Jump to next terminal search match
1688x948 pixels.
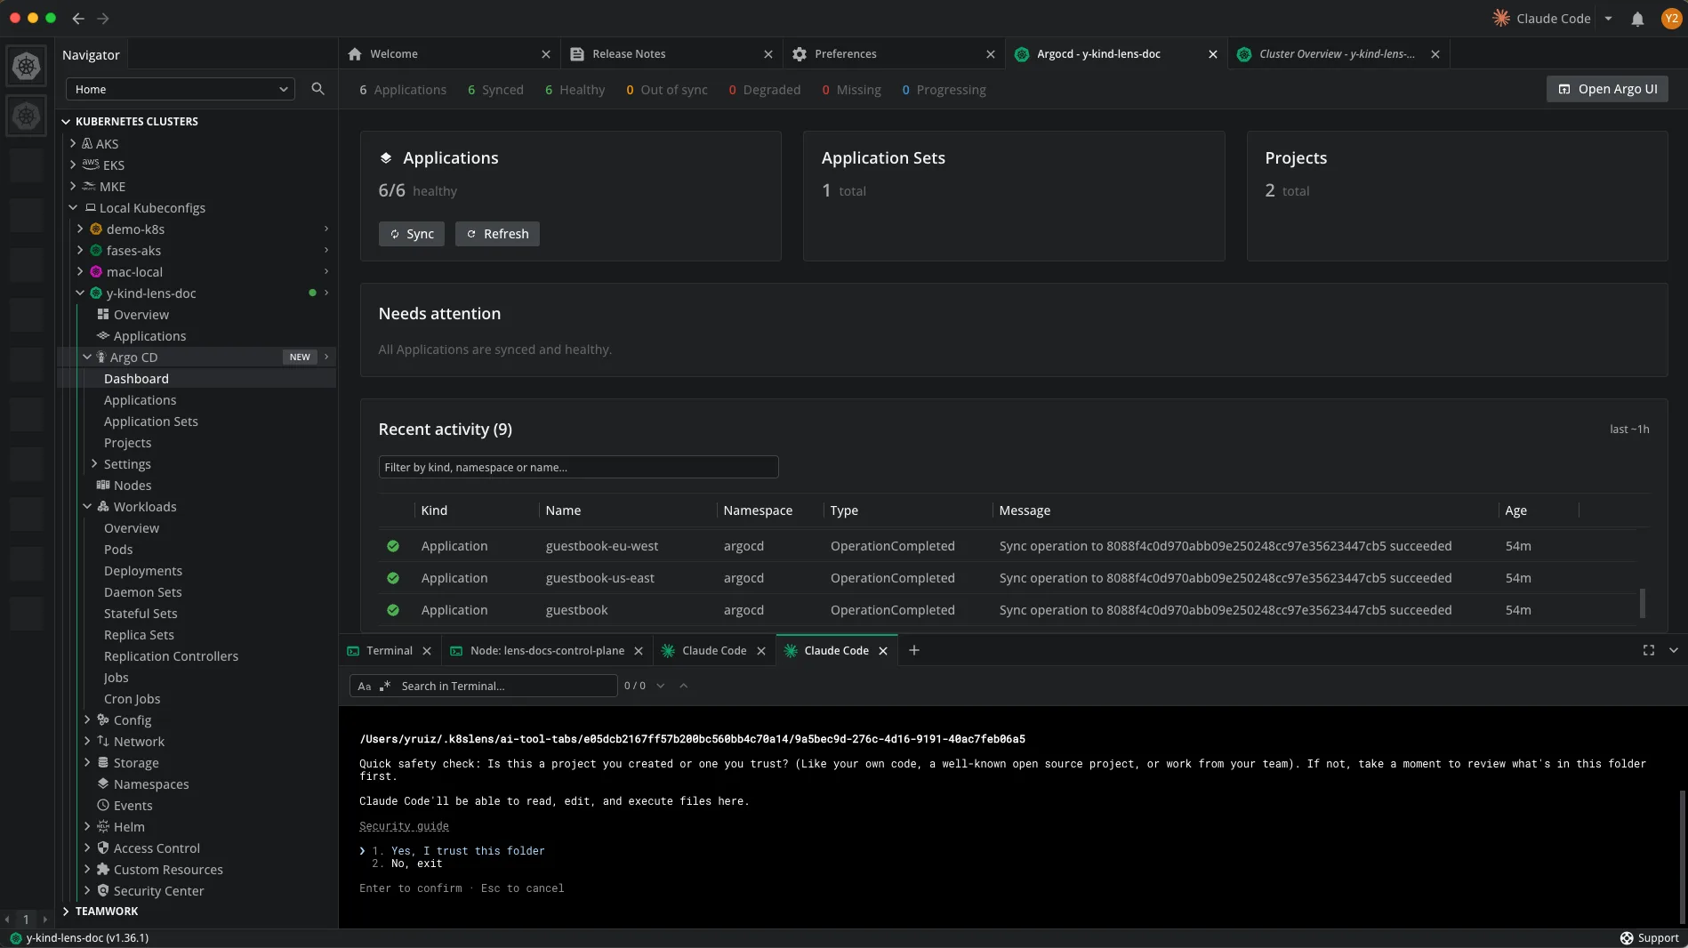(661, 686)
